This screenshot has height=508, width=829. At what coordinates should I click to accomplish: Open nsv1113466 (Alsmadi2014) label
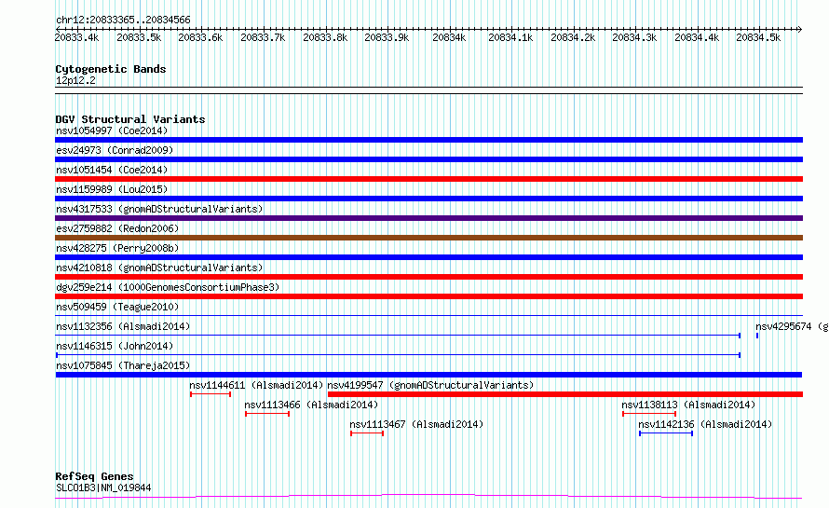coord(311,405)
